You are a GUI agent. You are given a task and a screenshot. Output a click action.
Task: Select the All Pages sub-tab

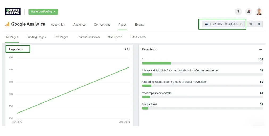click(12, 37)
